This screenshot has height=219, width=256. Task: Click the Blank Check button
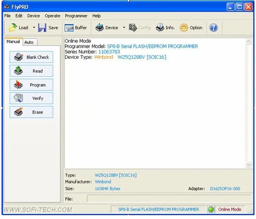coord(32,57)
